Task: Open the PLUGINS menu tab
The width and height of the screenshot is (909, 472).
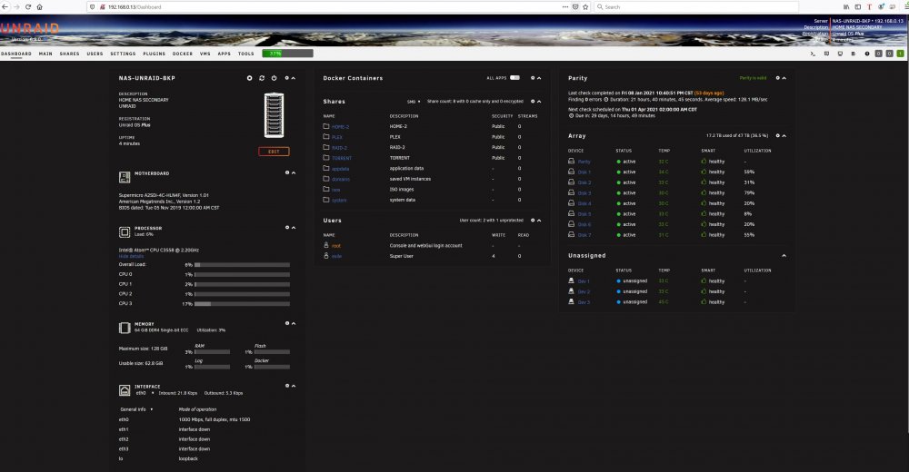Action: (x=155, y=54)
